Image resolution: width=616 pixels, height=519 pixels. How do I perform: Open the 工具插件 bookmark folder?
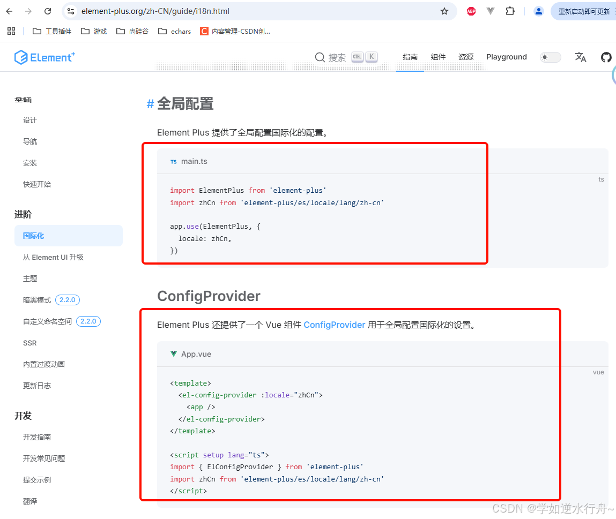52,31
